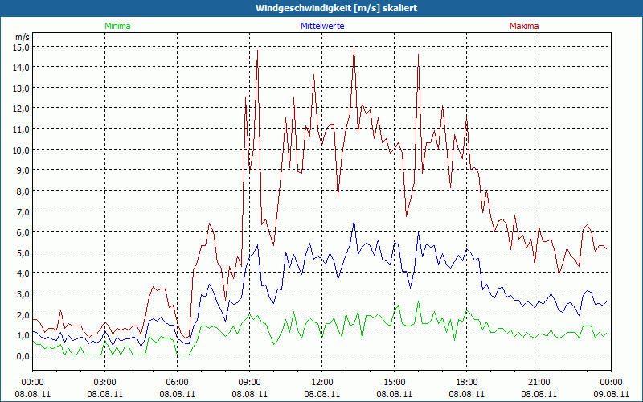Click the 12,0 y-axis value
643x402 pixels.
[x=22, y=109]
